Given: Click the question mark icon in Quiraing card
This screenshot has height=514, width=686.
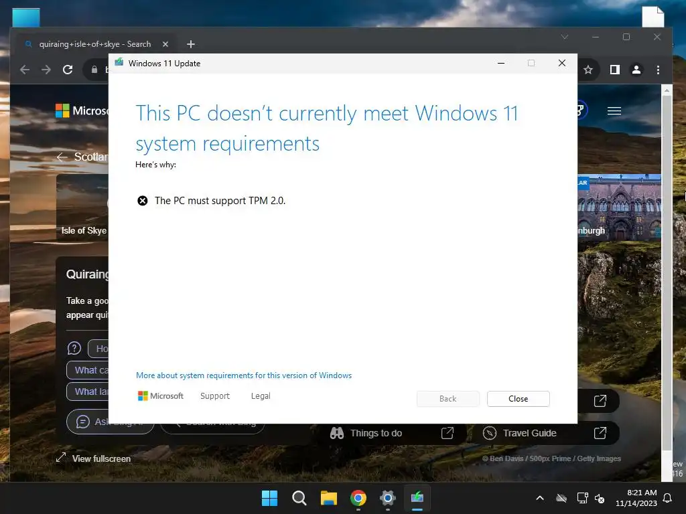Looking at the screenshot, I should (74, 348).
